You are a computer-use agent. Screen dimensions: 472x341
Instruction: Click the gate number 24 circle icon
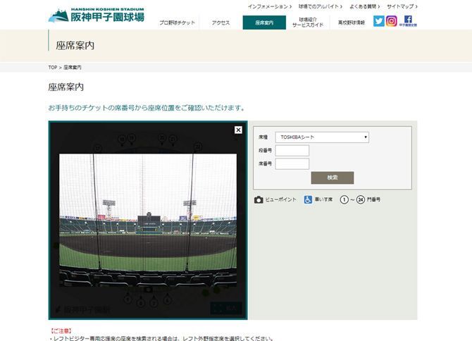coord(361,199)
